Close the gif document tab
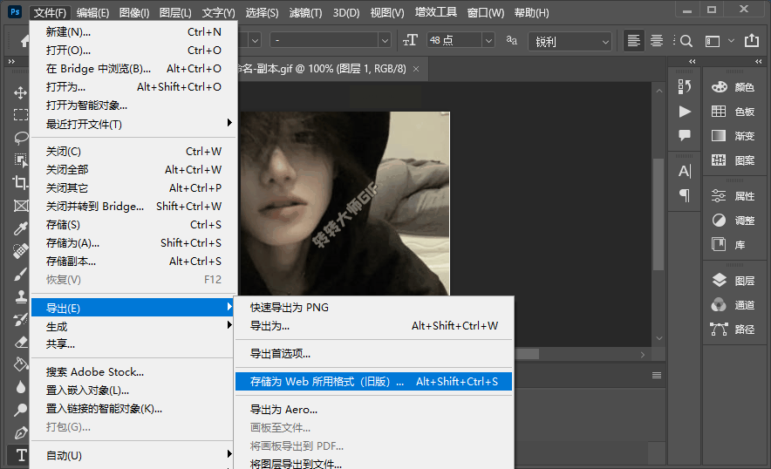The image size is (771, 469). pos(416,69)
